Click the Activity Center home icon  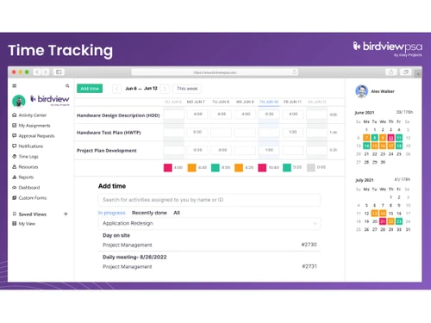coord(15,115)
